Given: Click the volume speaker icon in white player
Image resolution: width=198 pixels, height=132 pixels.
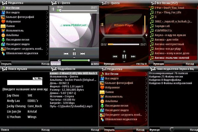Looking at the screenshot, I should [x=59, y=60].
